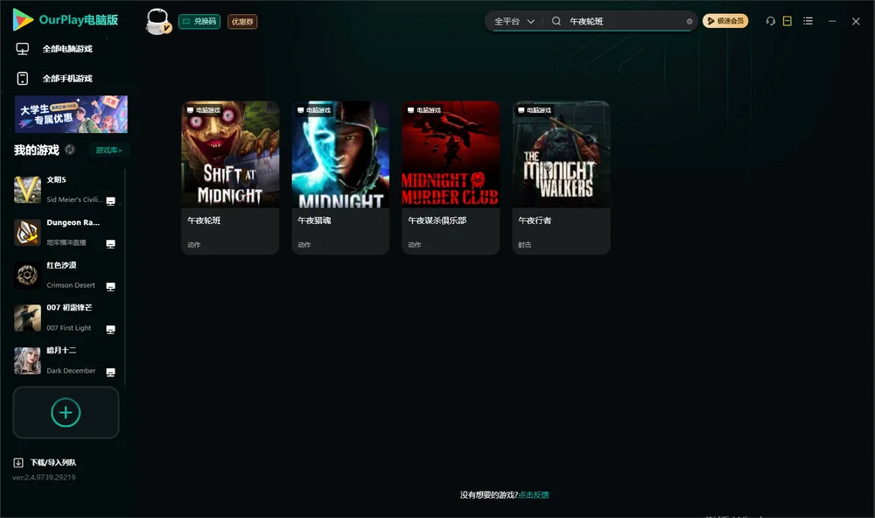Select 全部手机游戏 in the sidebar
The height and width of the screenshot is (518, 875).
coord(67,79)
